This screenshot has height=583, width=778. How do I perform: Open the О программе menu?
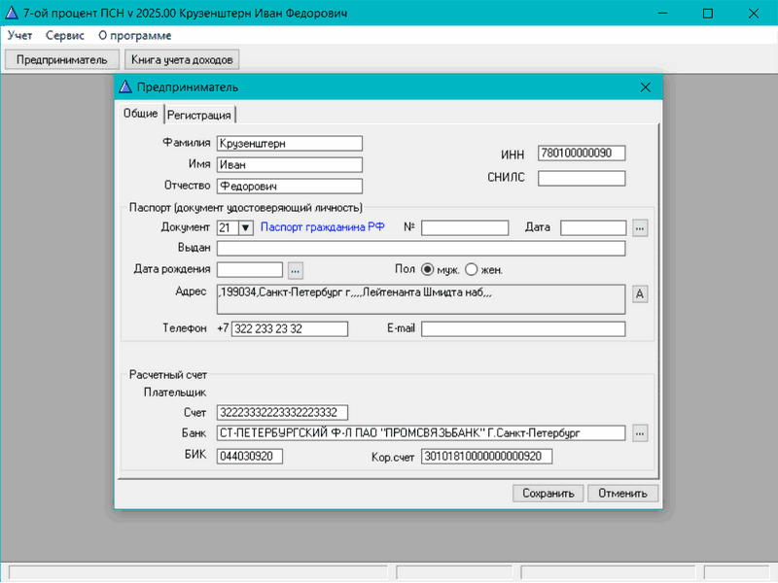pos(134,36)
